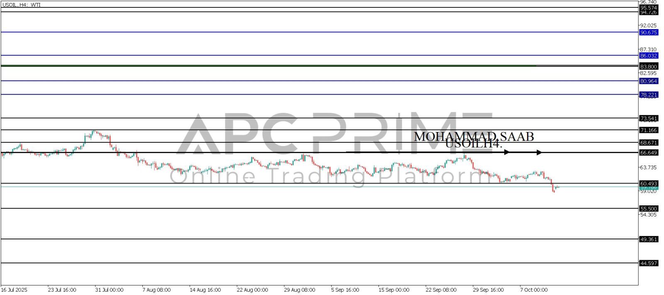
Task: Click the 73.541 level label
Action: pos(648,119)
